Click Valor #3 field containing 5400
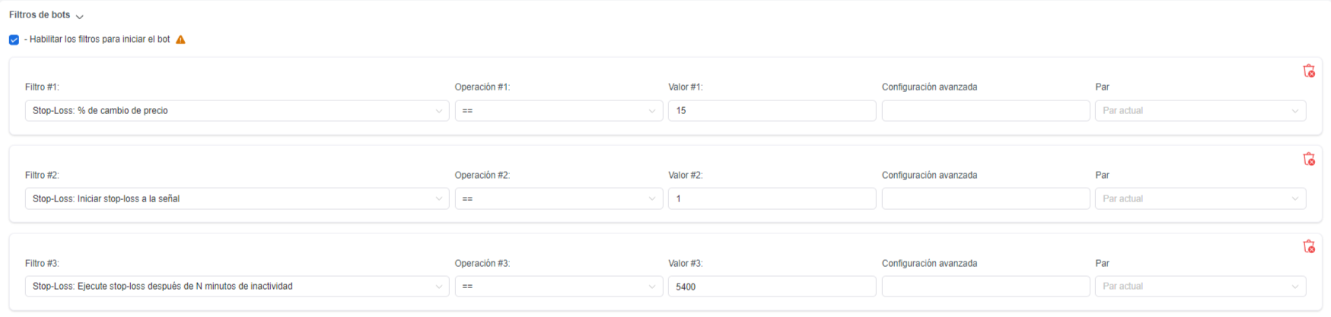Screen dimensions: 1331x317 [x=772, y=287]
